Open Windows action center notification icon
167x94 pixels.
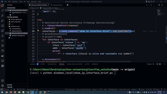(x=164, y=92)
